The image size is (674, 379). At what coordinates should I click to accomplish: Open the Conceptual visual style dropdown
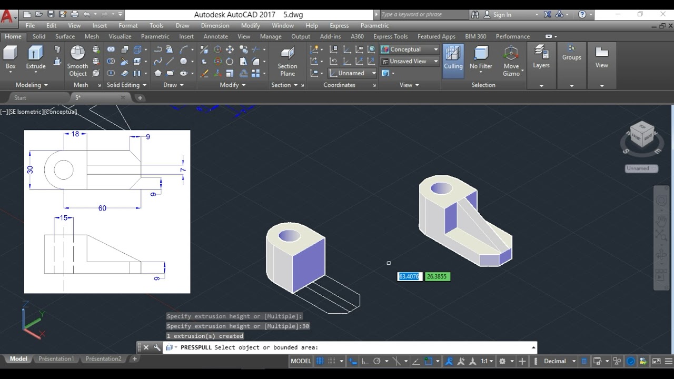[410, 49]
